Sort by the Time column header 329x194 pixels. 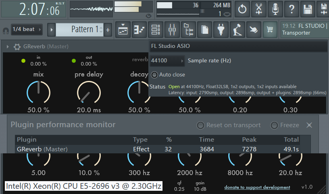207,140
